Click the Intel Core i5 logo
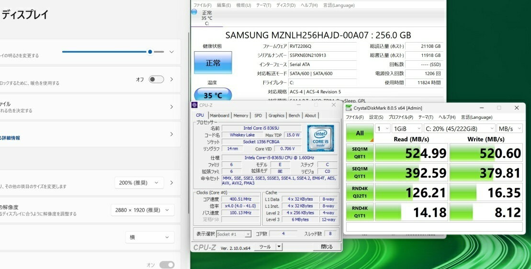Viewport: 531px width, 269px height. tap(320, 138)
